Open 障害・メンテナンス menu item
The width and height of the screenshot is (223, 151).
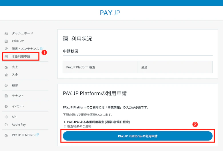(25, 49)
